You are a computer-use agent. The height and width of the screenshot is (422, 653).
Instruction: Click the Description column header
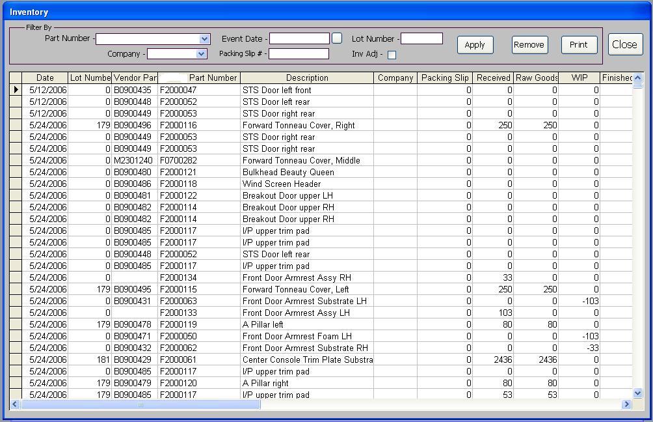[307, 78]
